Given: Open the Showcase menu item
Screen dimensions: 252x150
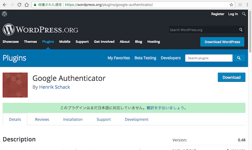Looking at the screenshot, I should click(x=11, y=42).
